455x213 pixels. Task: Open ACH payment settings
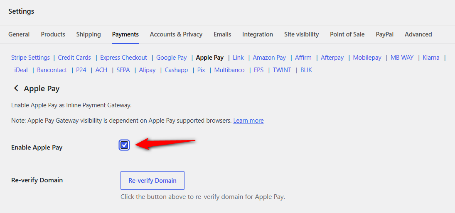tap(101, 70)
